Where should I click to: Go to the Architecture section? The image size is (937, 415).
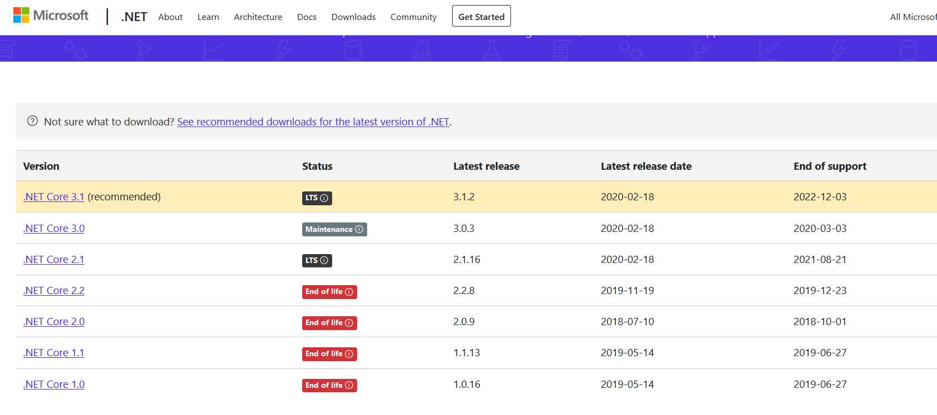click(258, 17)
